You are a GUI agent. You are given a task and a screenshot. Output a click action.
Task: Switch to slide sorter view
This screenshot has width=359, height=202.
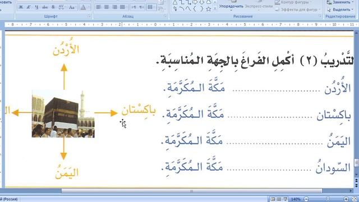pyautogui.click(x=279, y=199)
